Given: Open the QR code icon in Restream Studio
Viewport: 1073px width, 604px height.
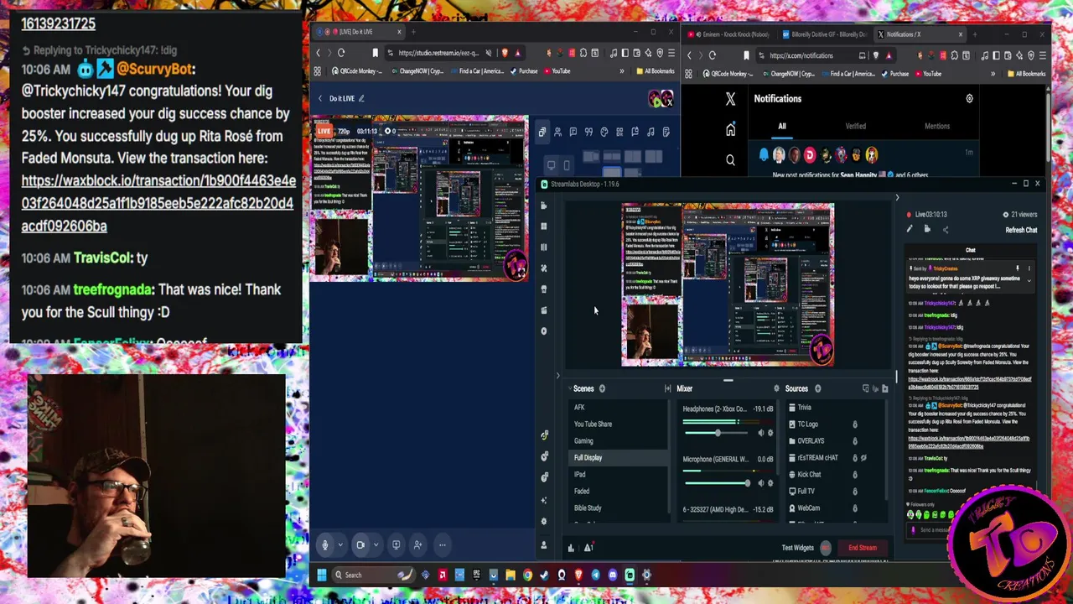Looking at the screenshot, I should tap(619, 132).
